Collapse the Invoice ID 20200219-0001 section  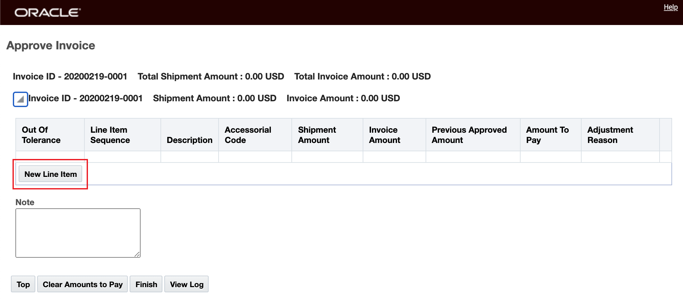pyautogui.click(x=21, y=99)
